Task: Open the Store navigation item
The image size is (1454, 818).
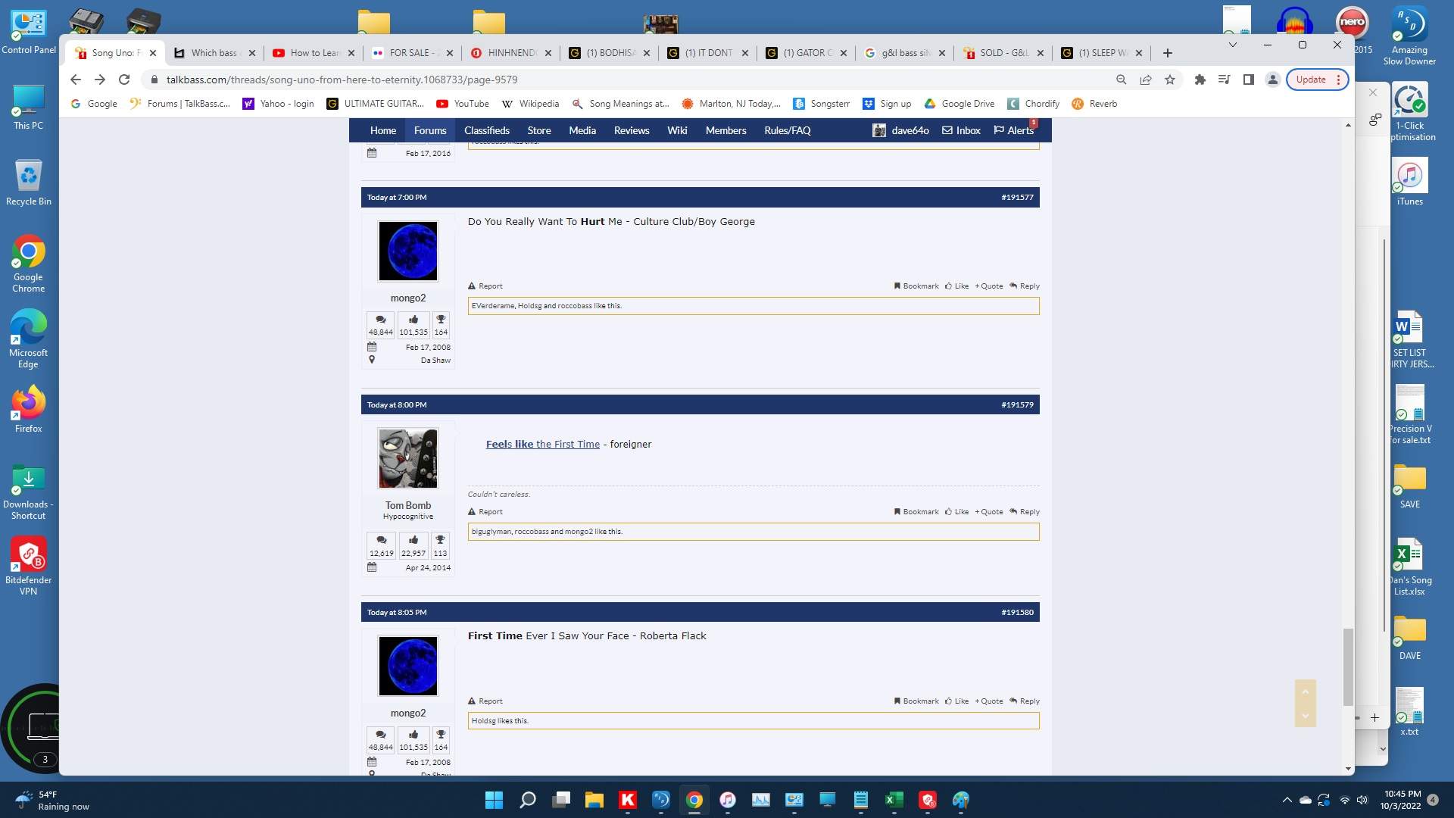Action: pos(539,130)
